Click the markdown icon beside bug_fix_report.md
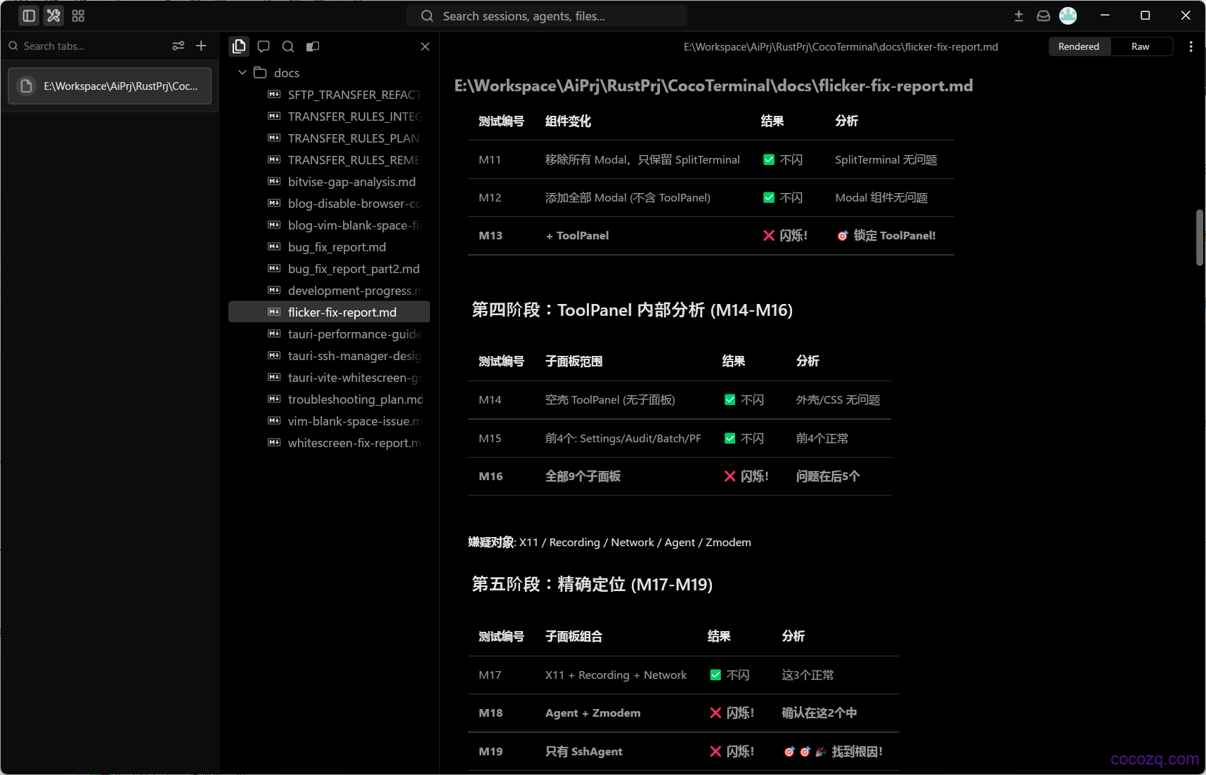The width and height of the screenshot is (1206, 775). click(274, 246)
